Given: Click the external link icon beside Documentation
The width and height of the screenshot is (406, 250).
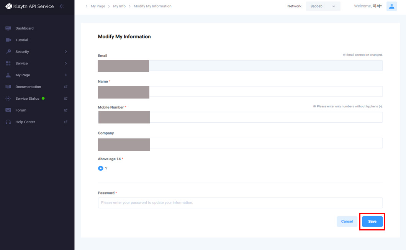Looking at the screenshot, I should [66, 87].
